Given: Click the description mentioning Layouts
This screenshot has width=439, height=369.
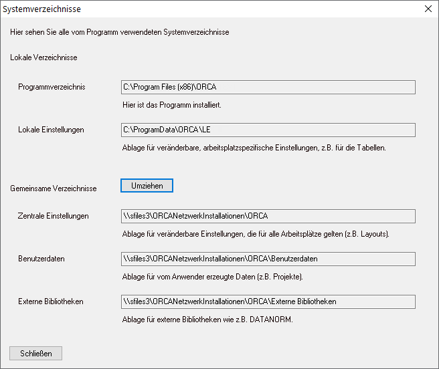Looking at the screenshot, I should 256,234.
